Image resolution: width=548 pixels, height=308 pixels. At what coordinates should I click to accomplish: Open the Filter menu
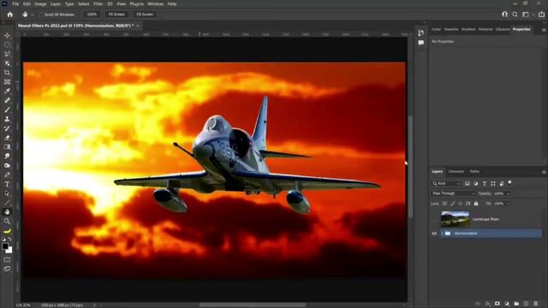pyautogui.click(x=98, y=3)
